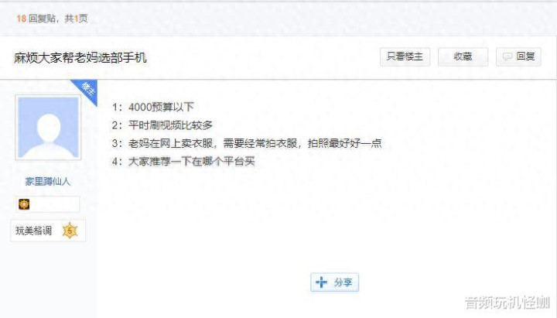Click the page count text 共1页
Image resolution: width=557 pixels, height=318 pixels.
coord(76,19)
